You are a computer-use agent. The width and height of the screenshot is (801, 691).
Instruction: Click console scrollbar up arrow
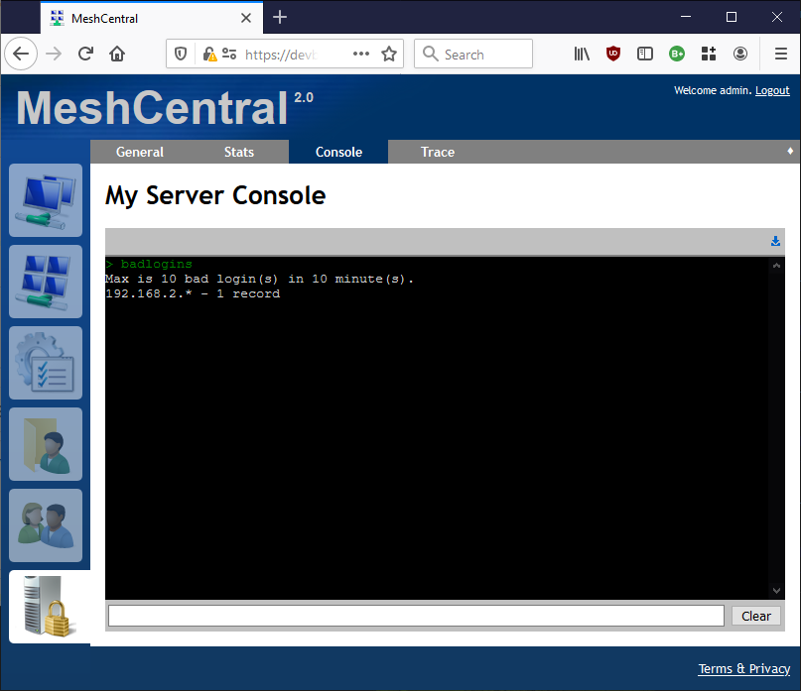(776, 266)
